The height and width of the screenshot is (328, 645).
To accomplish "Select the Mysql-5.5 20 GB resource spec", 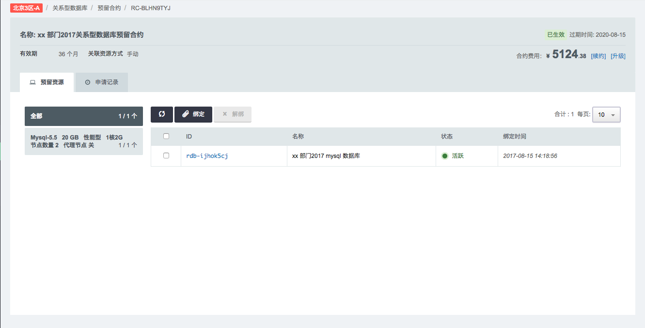I will pyautogui.click(x=84, y=141).
